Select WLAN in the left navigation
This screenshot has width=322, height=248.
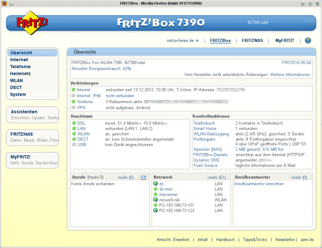click(16, 81)
